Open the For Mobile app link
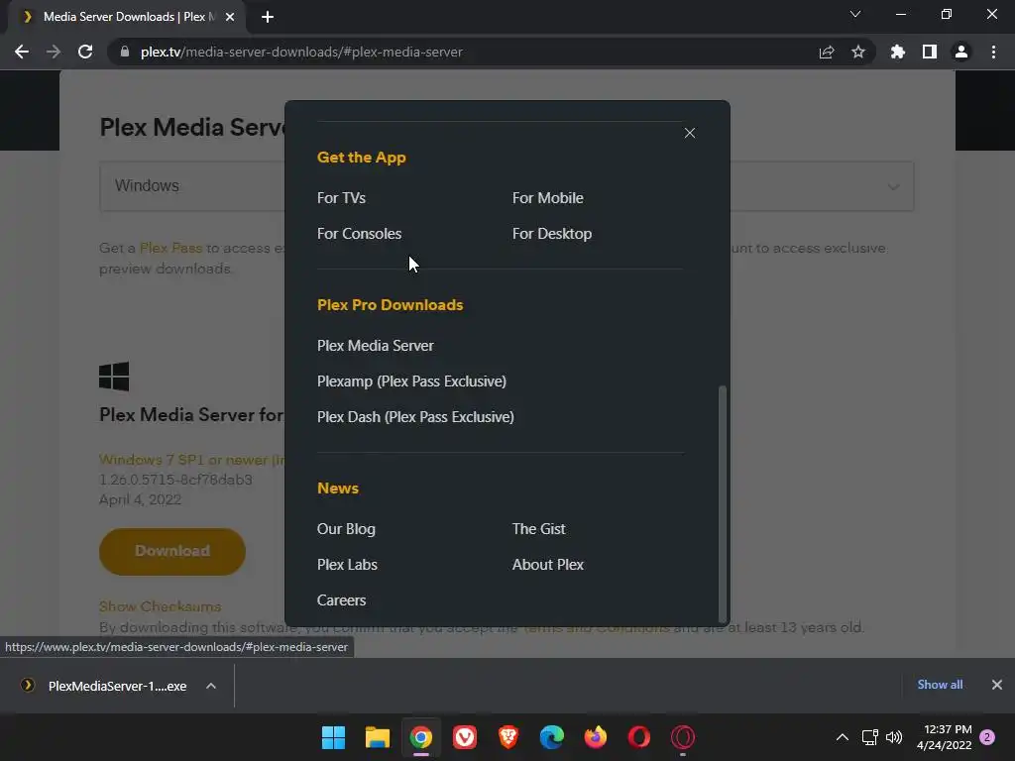Viewport: 1015px width, 761px height. point(547,198)
